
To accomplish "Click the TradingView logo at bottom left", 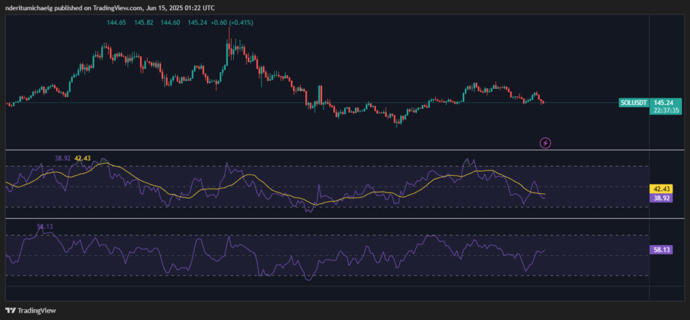I will click(x=31, y=311).
